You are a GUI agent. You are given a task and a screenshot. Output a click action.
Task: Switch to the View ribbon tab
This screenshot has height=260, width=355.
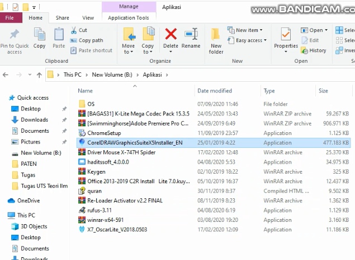(x=88, y=18)
